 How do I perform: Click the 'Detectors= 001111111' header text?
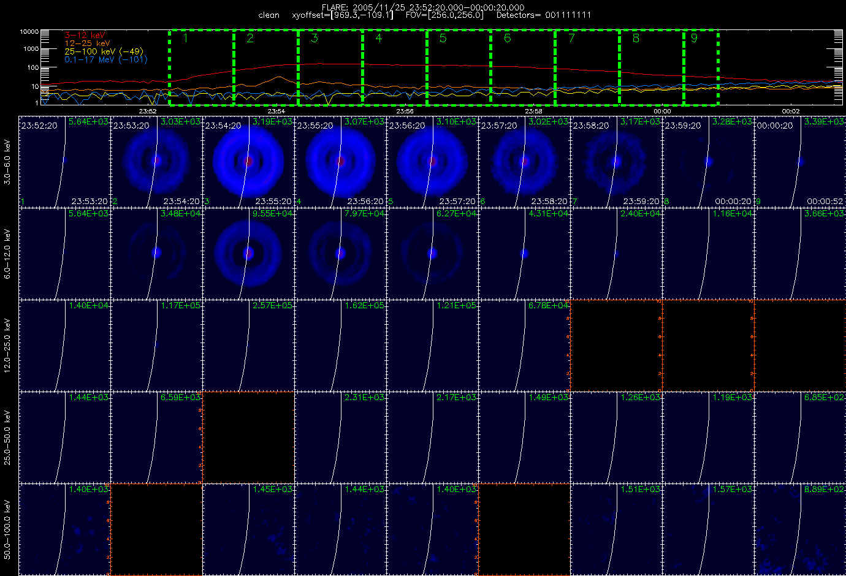pyautogui.click(x=544, y=15)
